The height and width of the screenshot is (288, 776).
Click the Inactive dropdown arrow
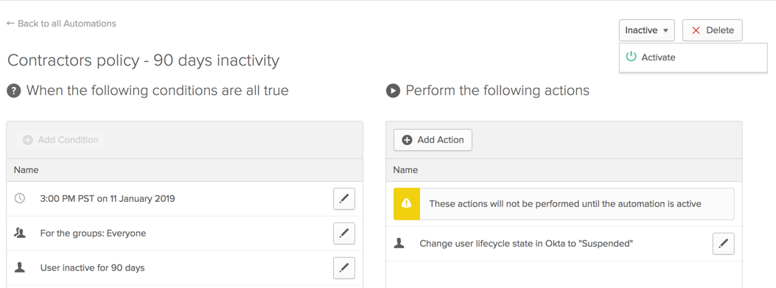coord(665,31)
